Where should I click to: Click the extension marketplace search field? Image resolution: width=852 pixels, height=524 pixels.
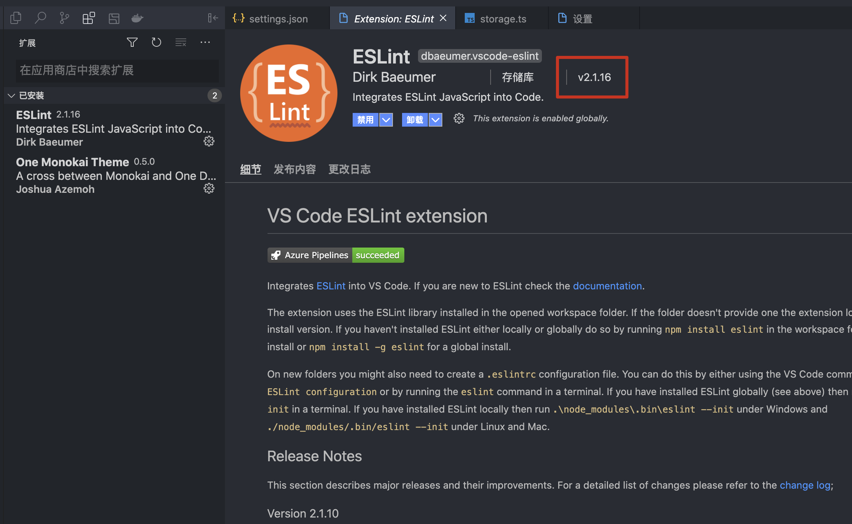(117, 70)
